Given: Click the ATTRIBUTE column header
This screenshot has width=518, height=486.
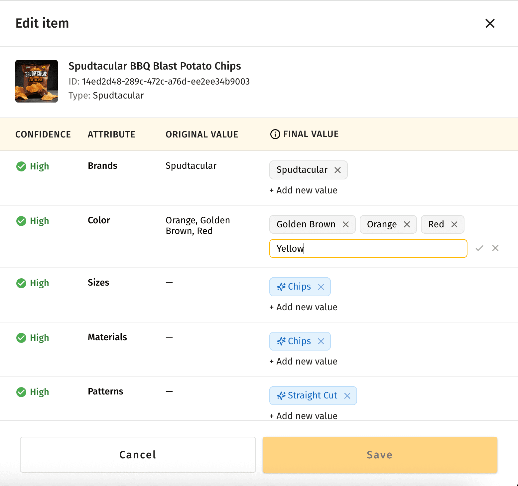Looking at the screenshot, I should coord(111,134).
